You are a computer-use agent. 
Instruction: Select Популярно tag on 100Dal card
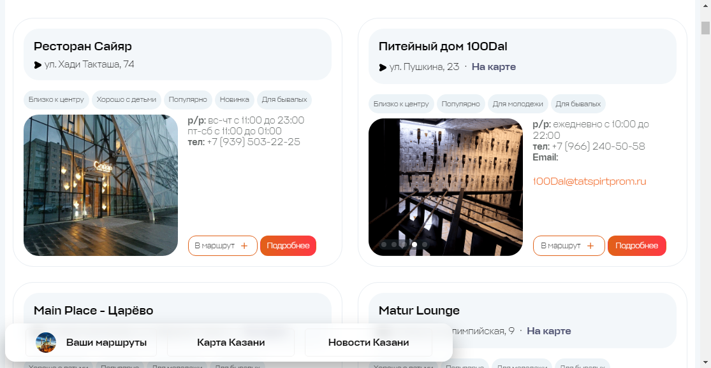click(x=460, y=104)
